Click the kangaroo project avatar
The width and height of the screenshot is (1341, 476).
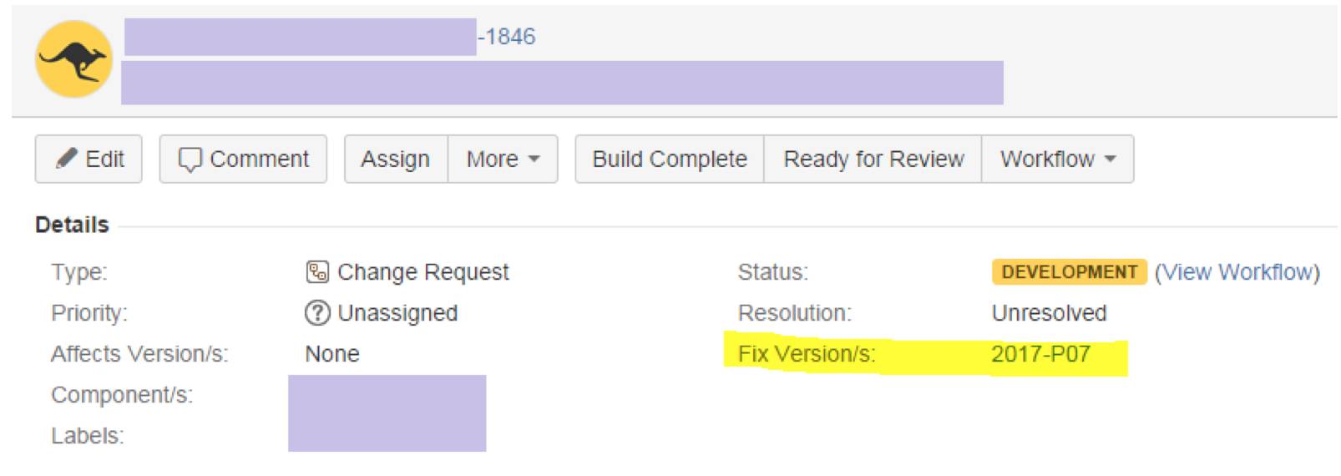73,59
